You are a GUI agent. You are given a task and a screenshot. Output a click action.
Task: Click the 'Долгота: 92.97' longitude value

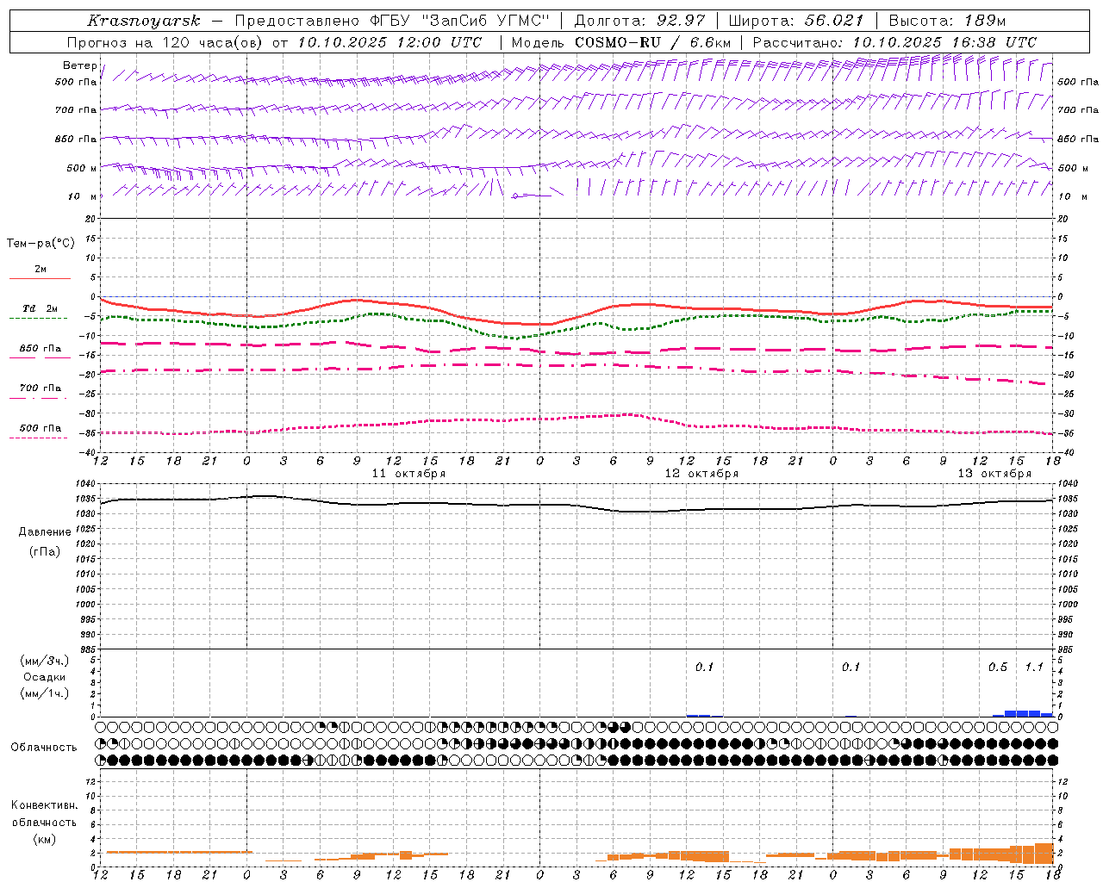tap(639, 21)
